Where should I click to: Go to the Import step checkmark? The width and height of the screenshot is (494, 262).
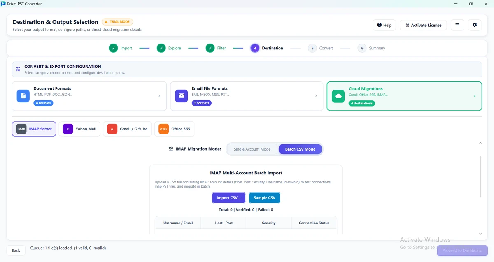click(113, 48)
